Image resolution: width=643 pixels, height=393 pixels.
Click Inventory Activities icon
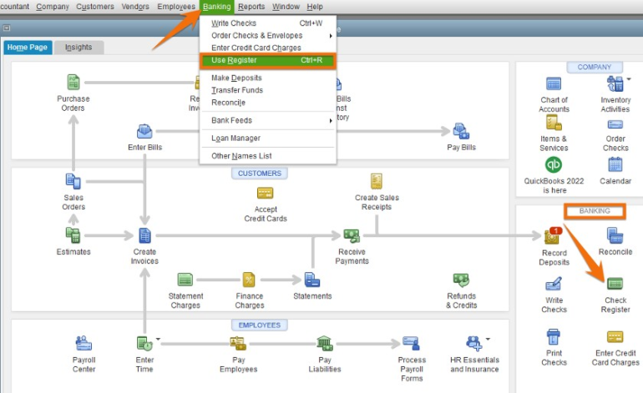[615, 84]
